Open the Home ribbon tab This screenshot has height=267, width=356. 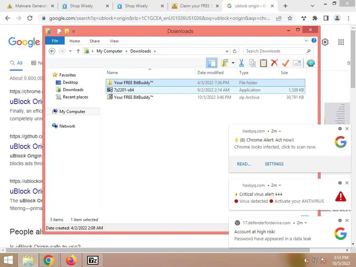pyautogui.click(x=75, y=41)
